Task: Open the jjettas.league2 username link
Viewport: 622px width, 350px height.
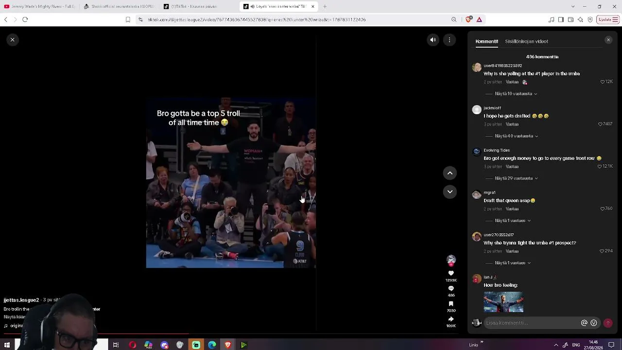Action: (21, 300)
